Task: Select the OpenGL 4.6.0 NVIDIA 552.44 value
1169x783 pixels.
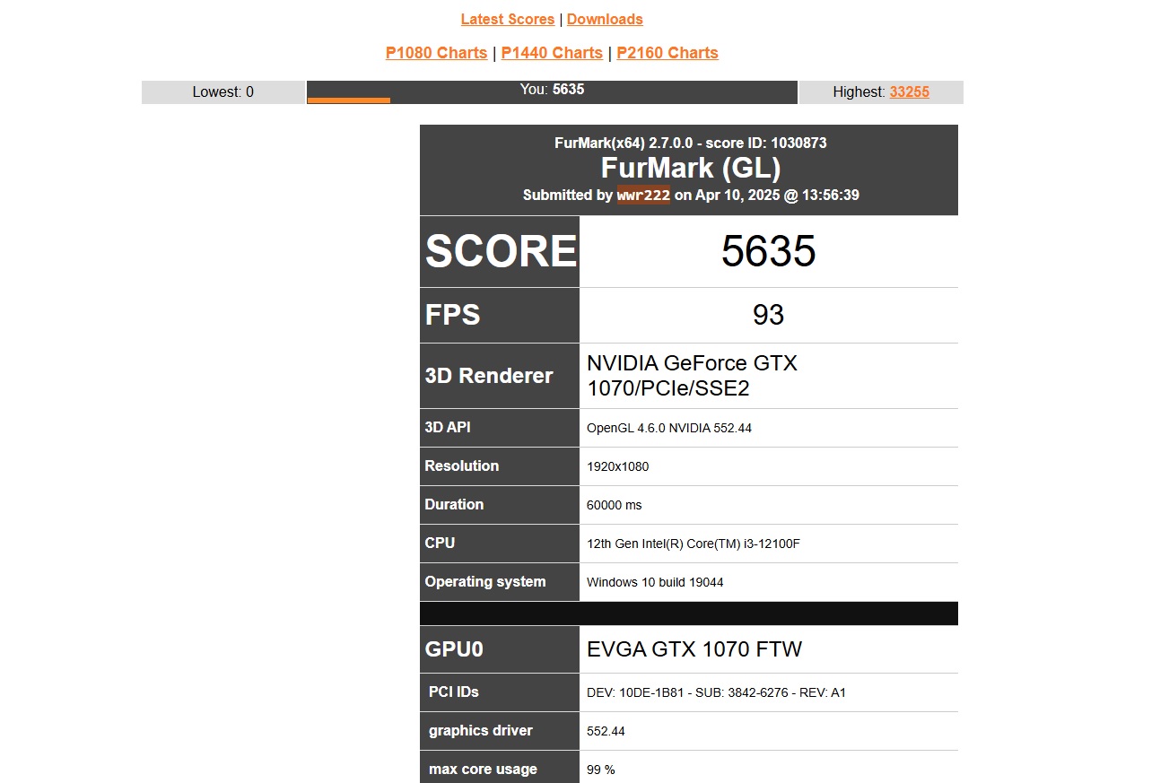Action: coord(669,428)
